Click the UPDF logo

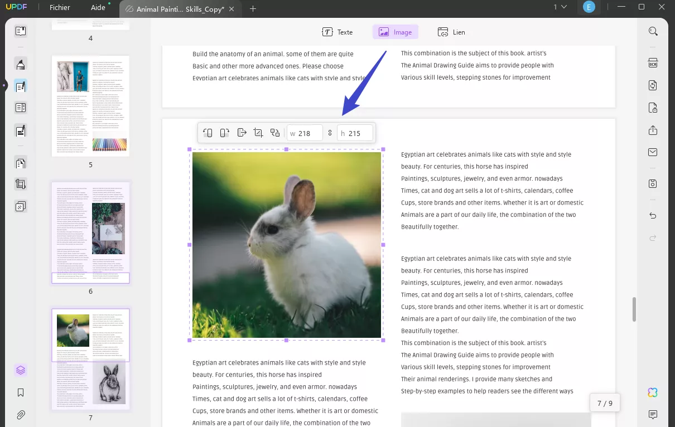17,8
